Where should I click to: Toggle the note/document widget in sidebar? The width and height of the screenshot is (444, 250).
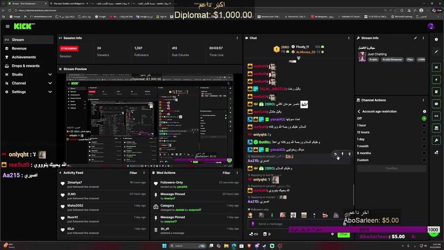pos(436,92)
